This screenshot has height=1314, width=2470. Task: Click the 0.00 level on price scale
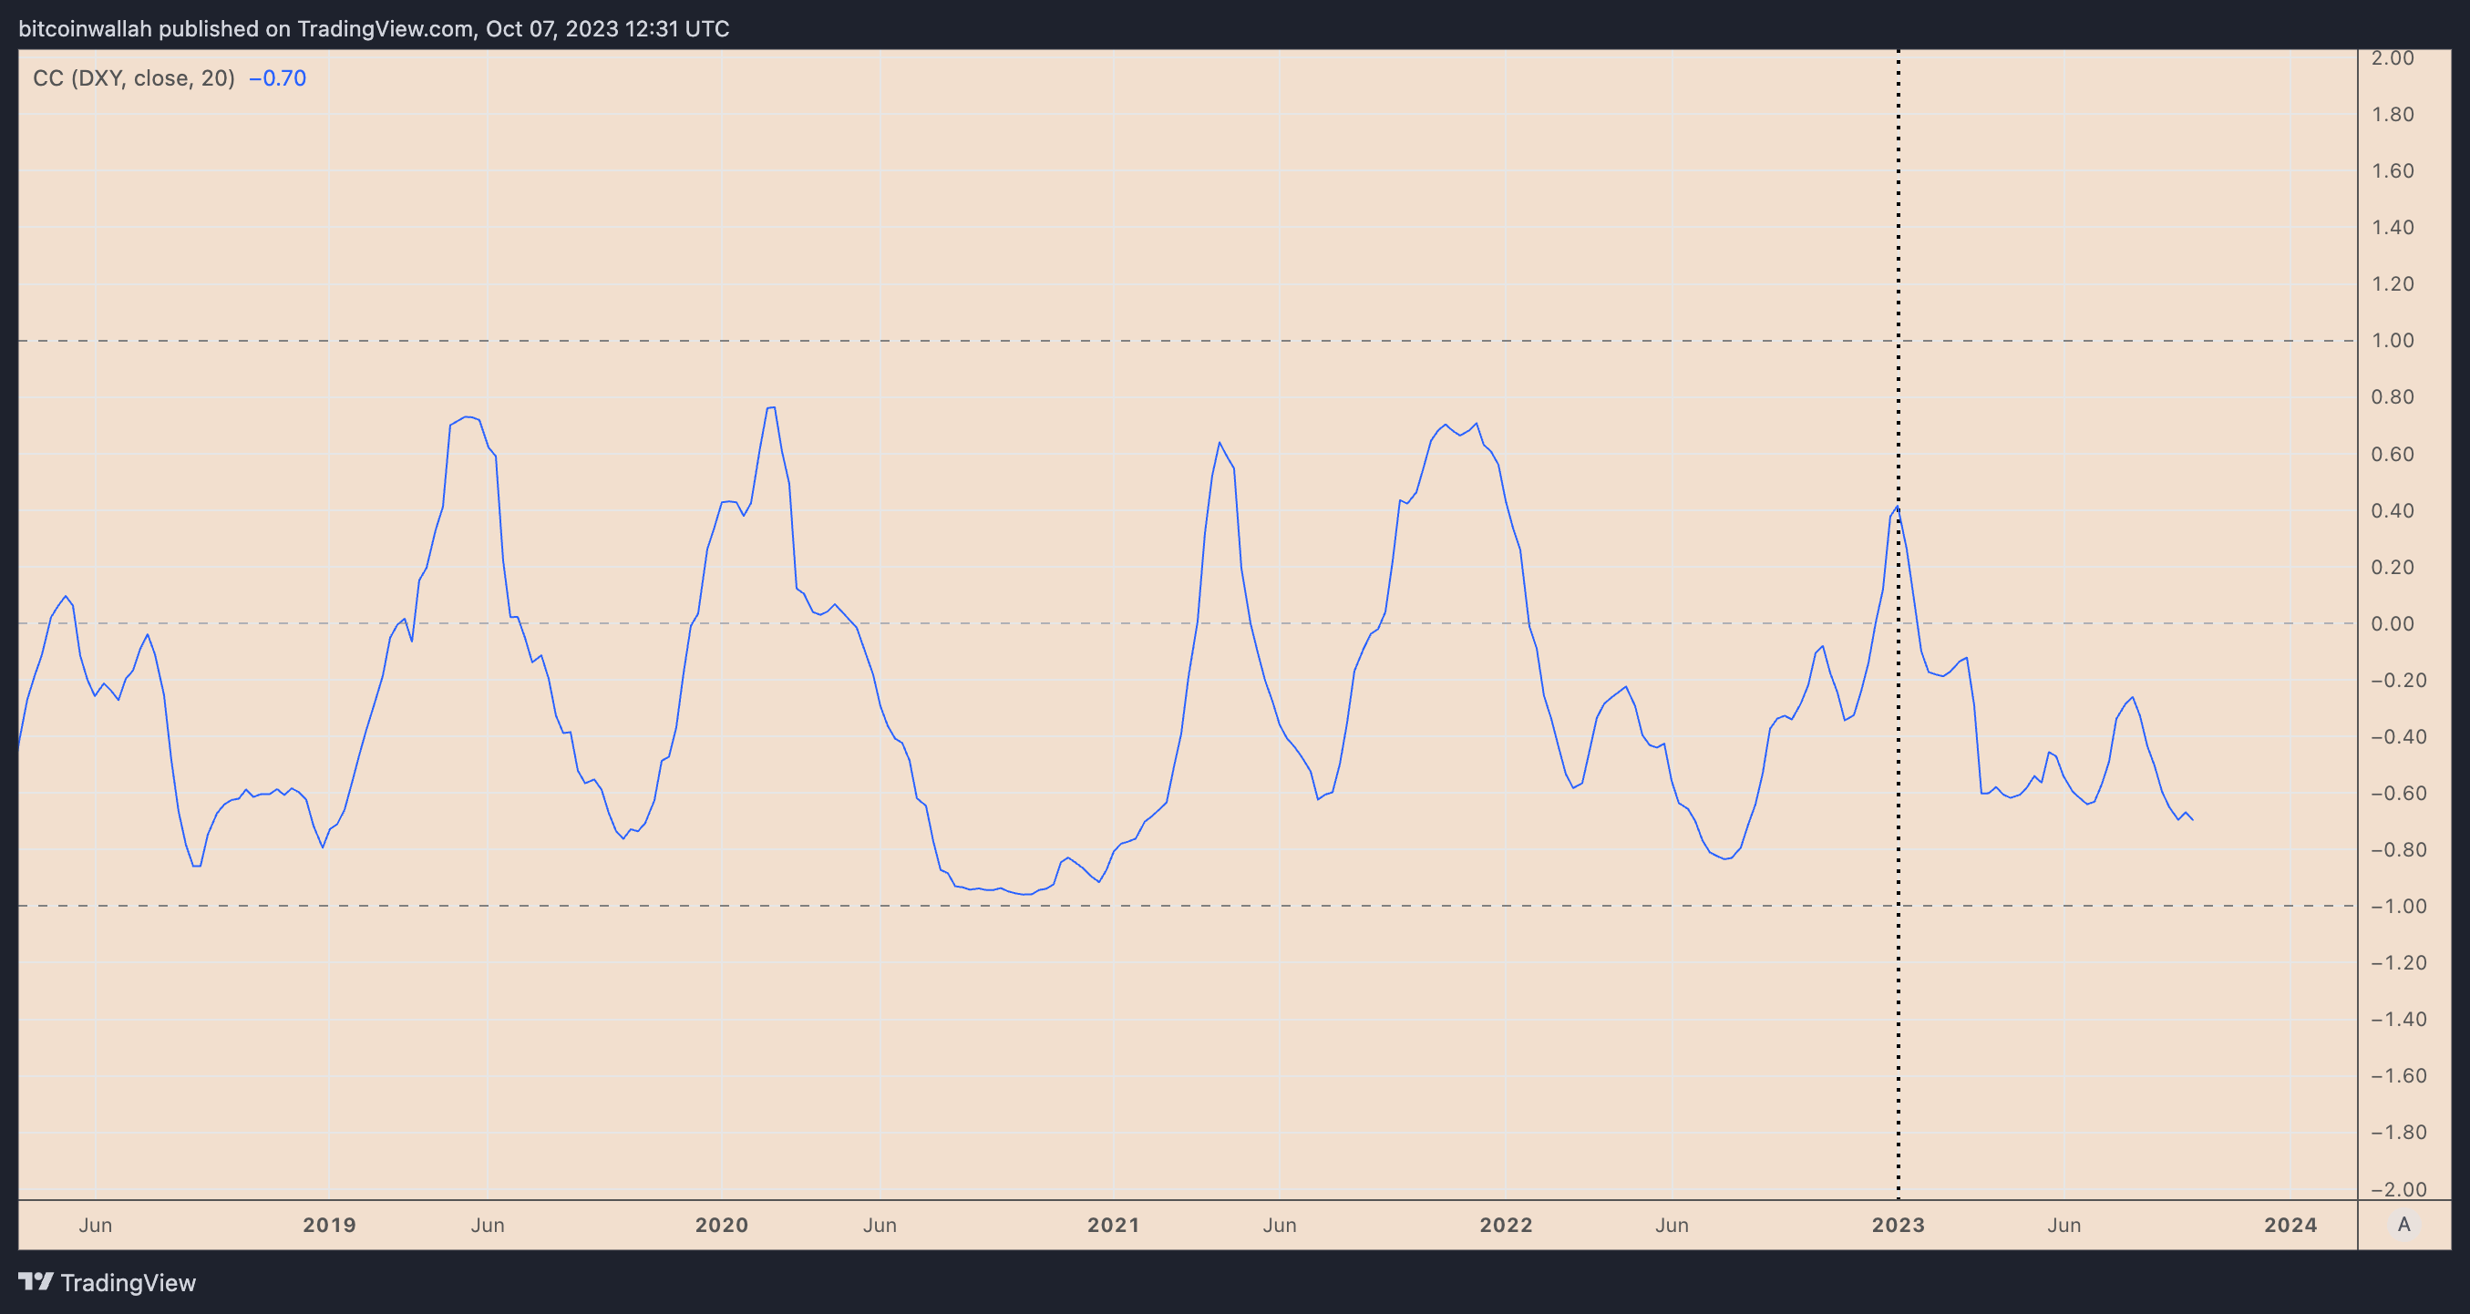tap(2393, 624)
